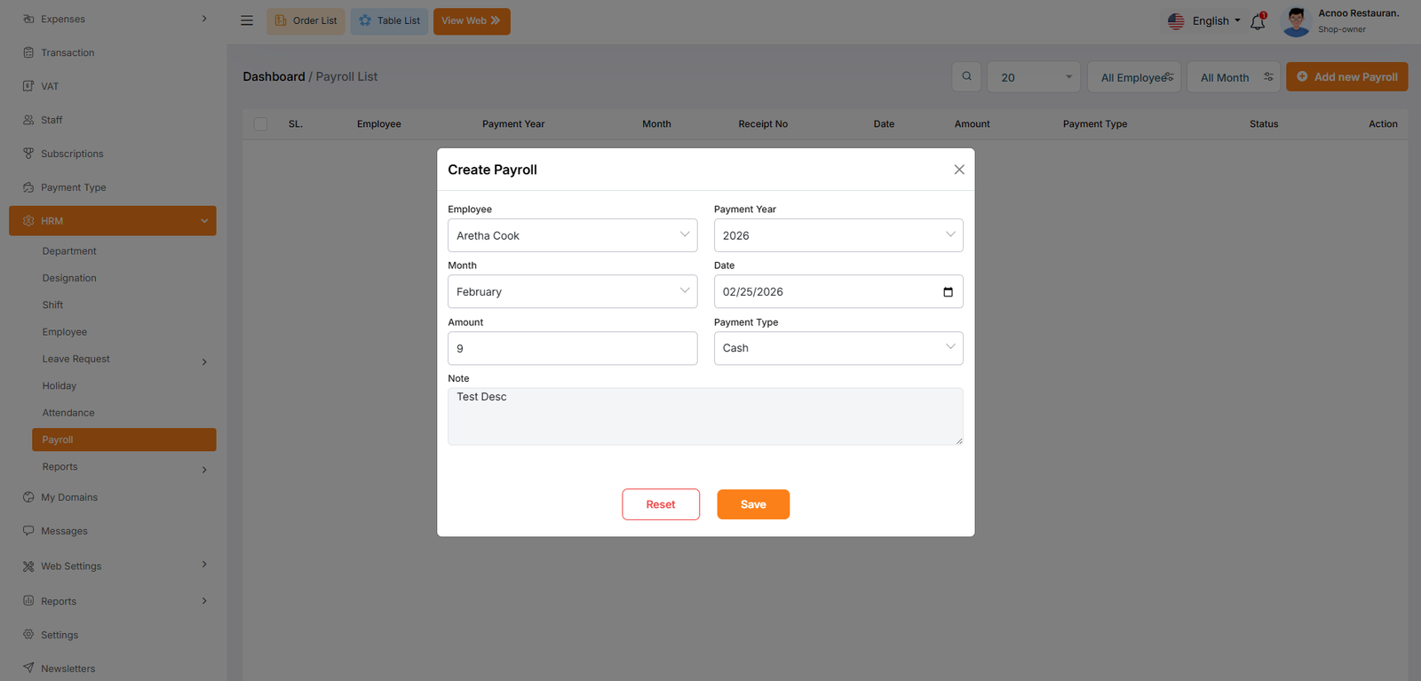The width and height of the screenshot is (1421, 681).
Task: Click the Reset button
Action: [x=660, y=504]
